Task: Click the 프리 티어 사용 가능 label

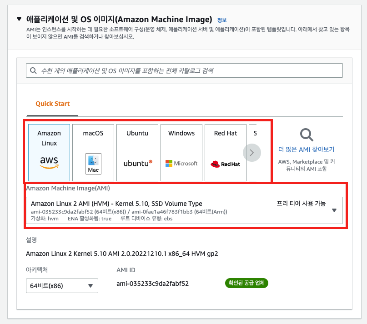Action: [x=301, y=204]
